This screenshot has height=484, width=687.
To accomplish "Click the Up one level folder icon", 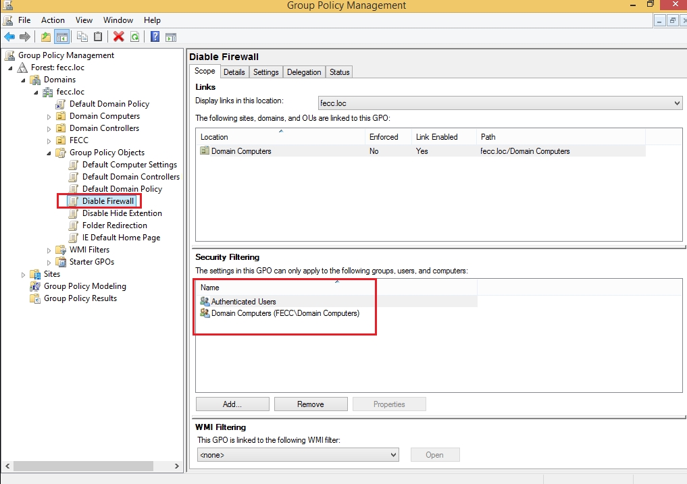I will click(45, 37).
